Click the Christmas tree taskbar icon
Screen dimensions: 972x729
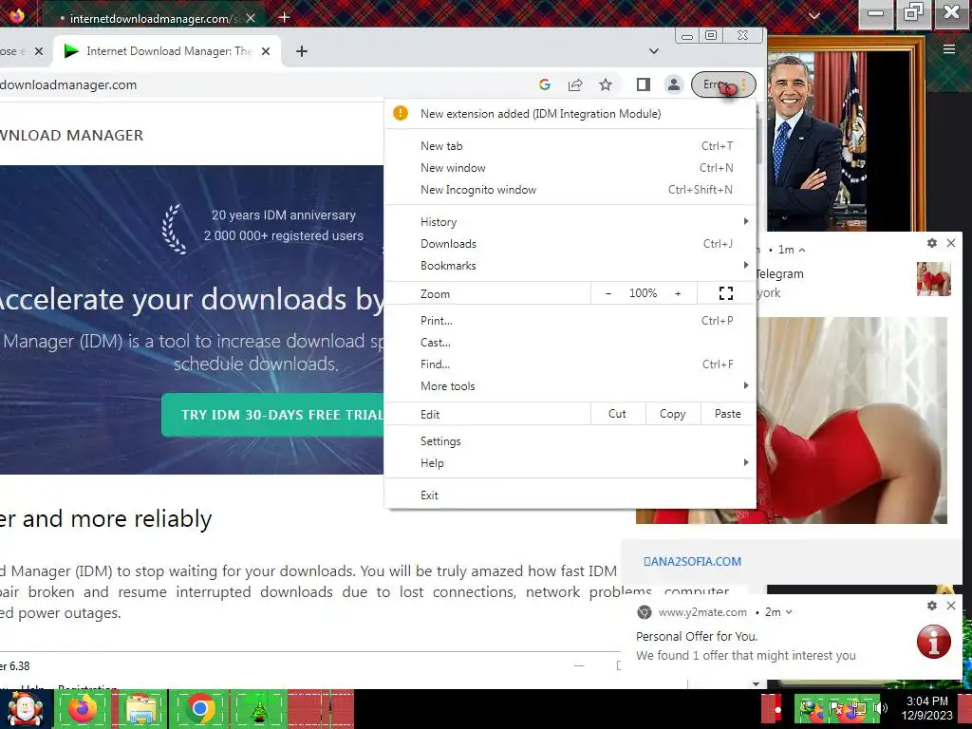click(258, 709)
